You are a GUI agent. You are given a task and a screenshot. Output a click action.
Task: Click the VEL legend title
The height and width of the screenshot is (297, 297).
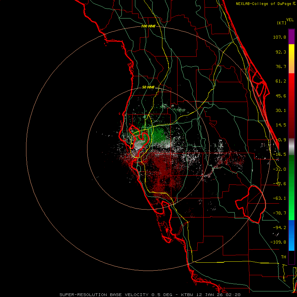click(x=290, y=20)
